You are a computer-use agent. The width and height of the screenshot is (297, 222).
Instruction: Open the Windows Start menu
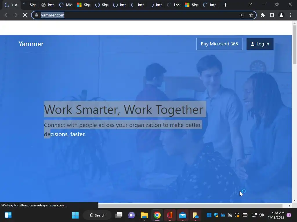point(75,215)
